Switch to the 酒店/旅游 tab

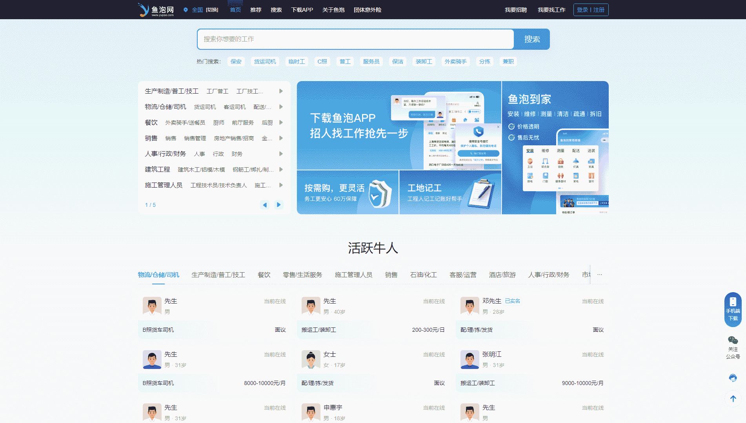[502, 275]
